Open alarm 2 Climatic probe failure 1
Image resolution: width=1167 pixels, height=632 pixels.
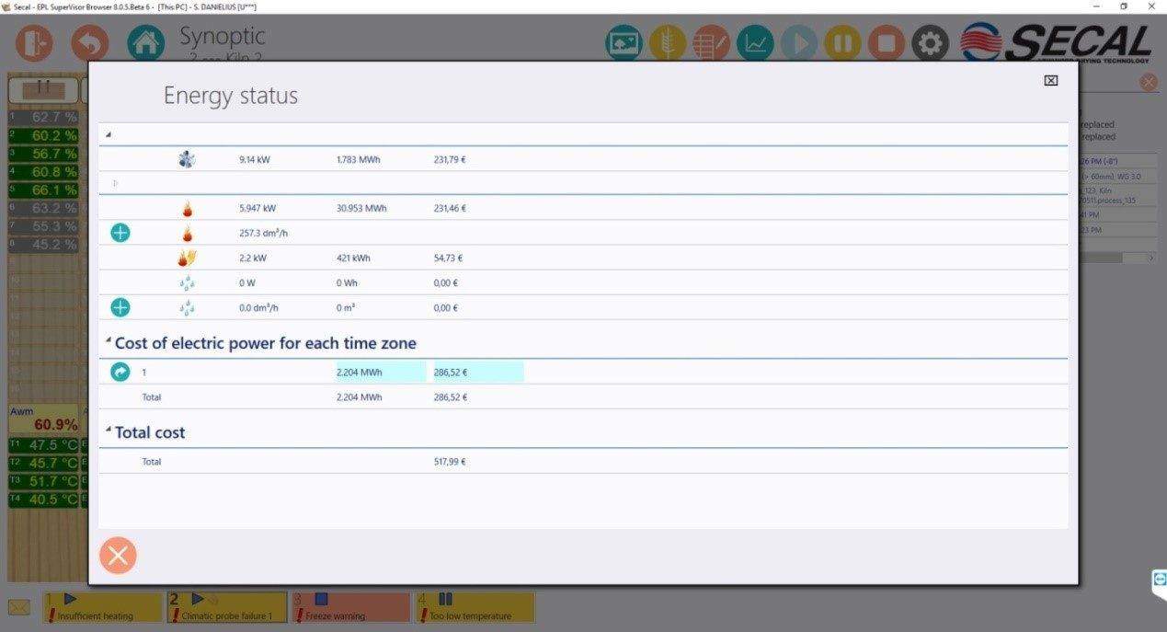(x=227, y=607)
